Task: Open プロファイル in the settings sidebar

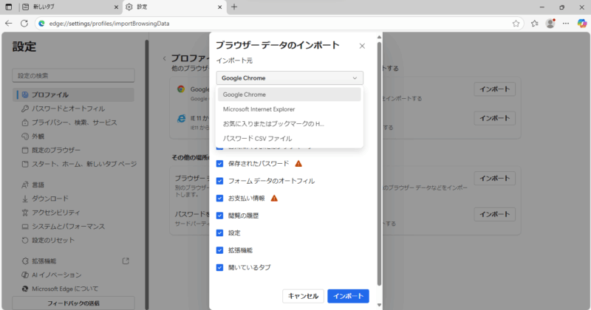Action: pos(73,94)
